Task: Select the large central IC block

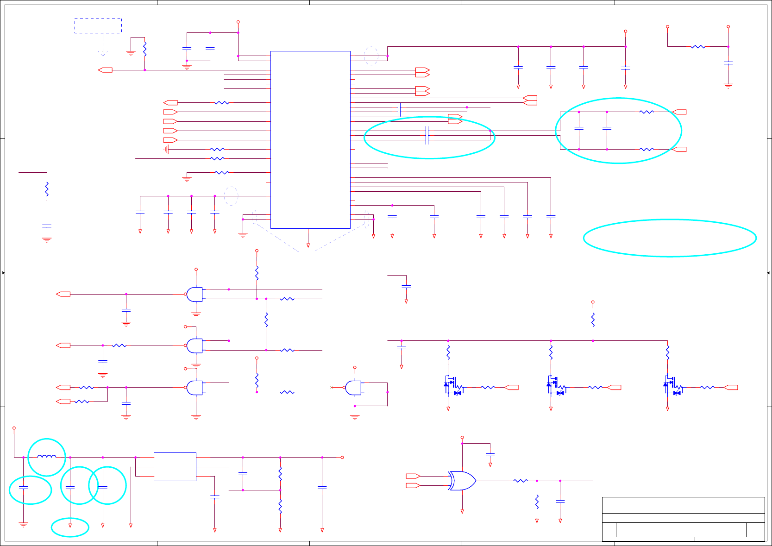Action: click(x=310, y=139)
